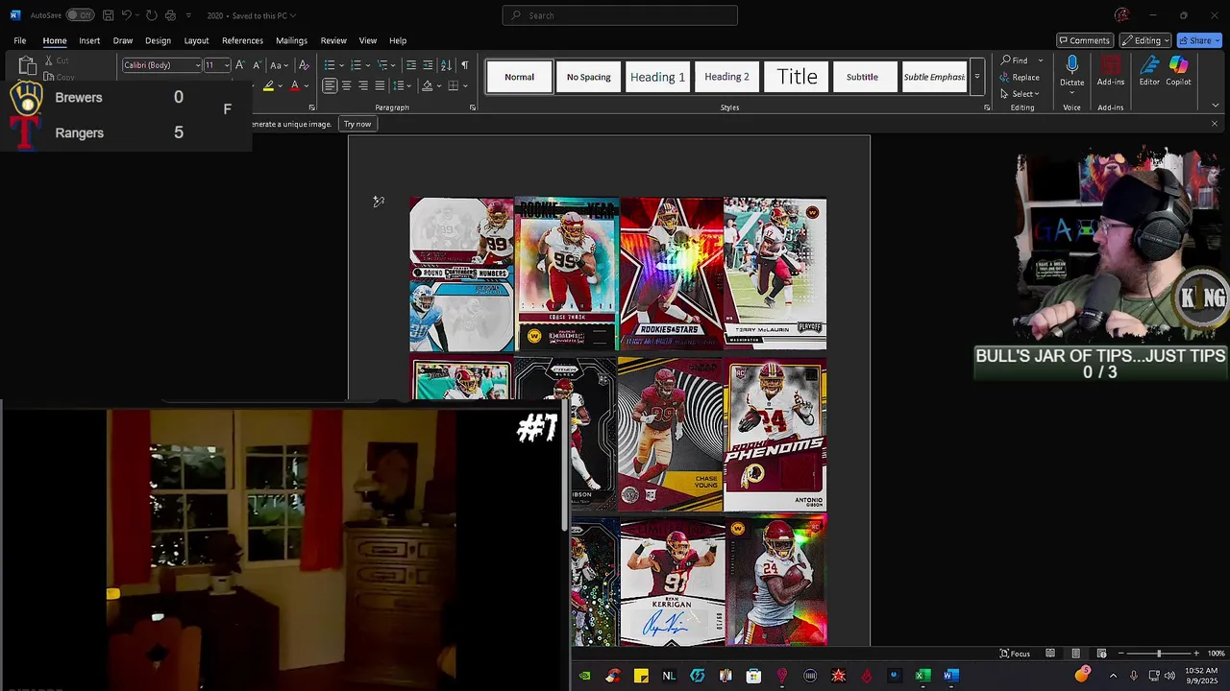Click the Undo arrow icon

126,15
